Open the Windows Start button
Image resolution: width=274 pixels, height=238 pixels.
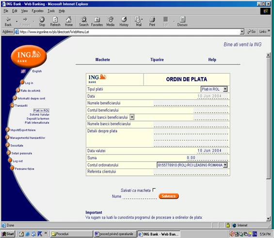point(8,234)
